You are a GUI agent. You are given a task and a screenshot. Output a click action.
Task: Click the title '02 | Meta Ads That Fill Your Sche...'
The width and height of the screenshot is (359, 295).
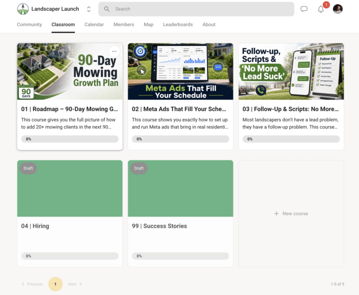pos(179,109)
